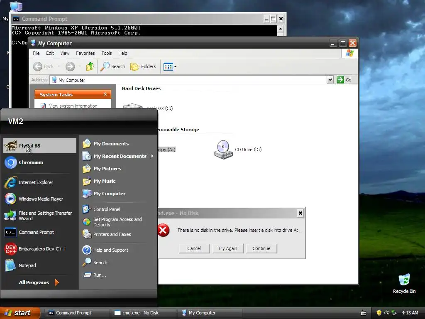Open the File menu
Image resolution: width=425 pixels, height=319 pixels.
tap(36, 53)
